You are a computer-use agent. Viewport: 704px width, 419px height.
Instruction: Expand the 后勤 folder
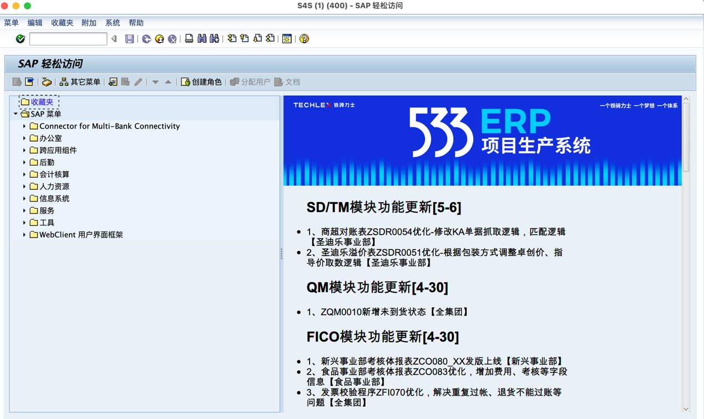tap(24, 162)
